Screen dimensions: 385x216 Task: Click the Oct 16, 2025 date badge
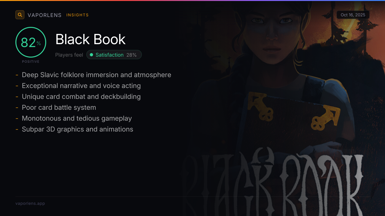(x=353, y=15)
